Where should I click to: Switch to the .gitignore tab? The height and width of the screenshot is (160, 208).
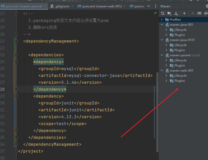point(60,6)
